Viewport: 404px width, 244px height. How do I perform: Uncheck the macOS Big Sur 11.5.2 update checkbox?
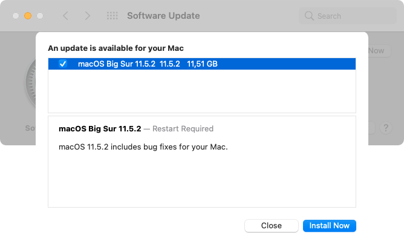tap(63, 64)
